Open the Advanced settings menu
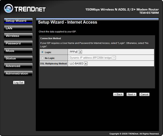 [18, 66]
